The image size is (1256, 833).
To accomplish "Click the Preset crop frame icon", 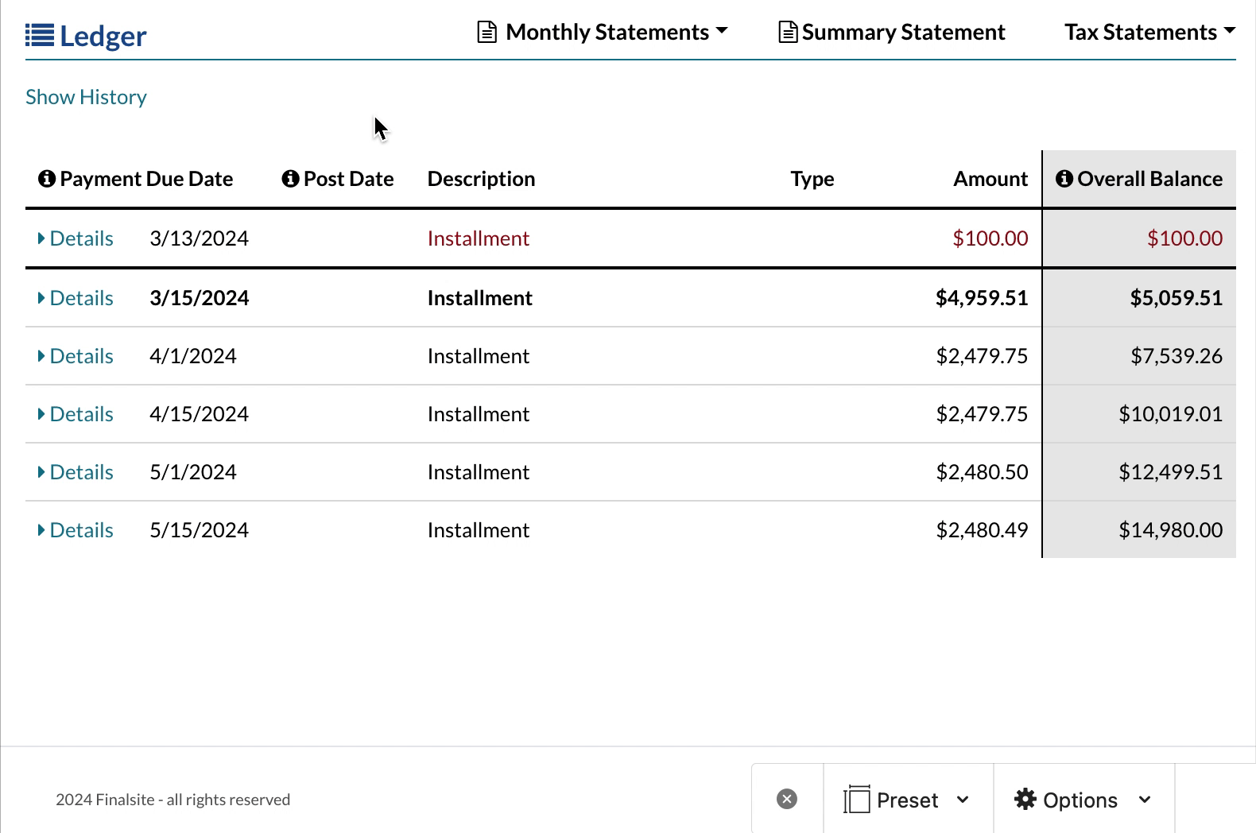I will tap(856, 799).
